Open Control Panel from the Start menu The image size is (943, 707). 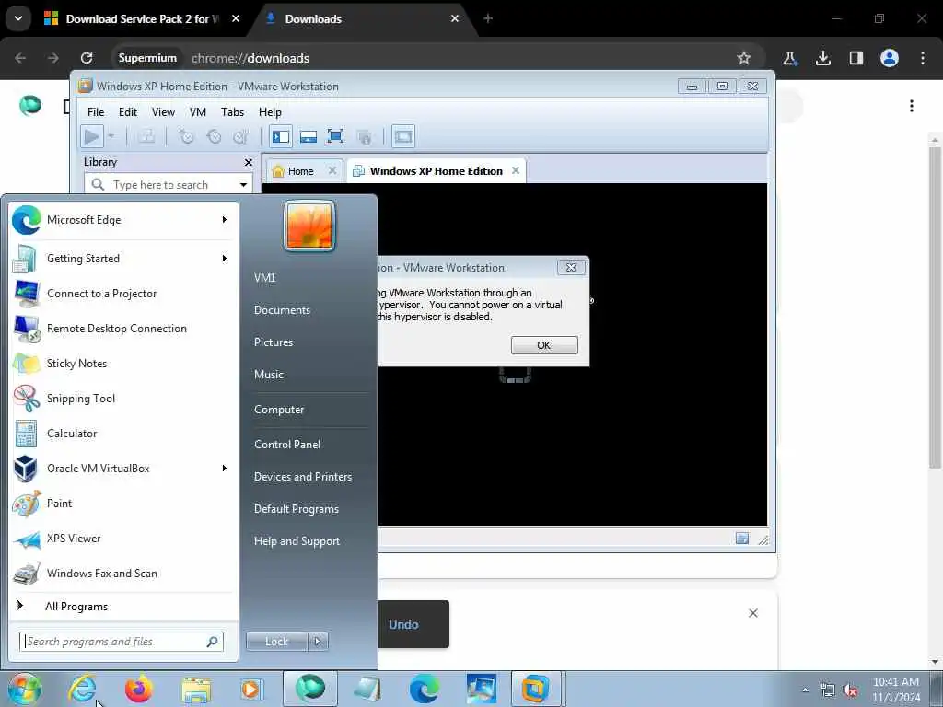(287, 445)
